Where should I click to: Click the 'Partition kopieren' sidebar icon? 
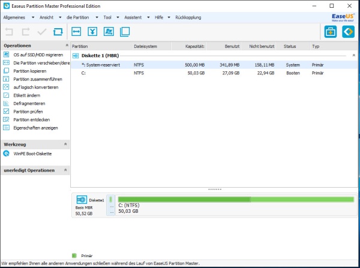pyautogui.click(x=6, y=71)
